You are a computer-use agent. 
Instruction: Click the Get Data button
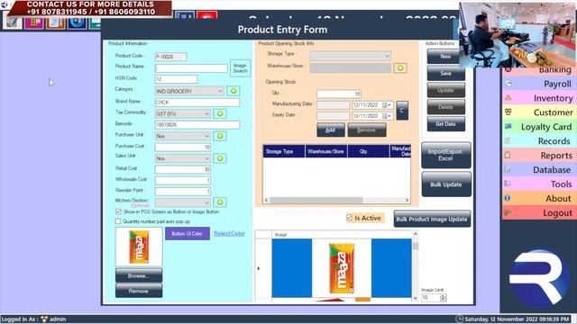click(x=445, y=124)
